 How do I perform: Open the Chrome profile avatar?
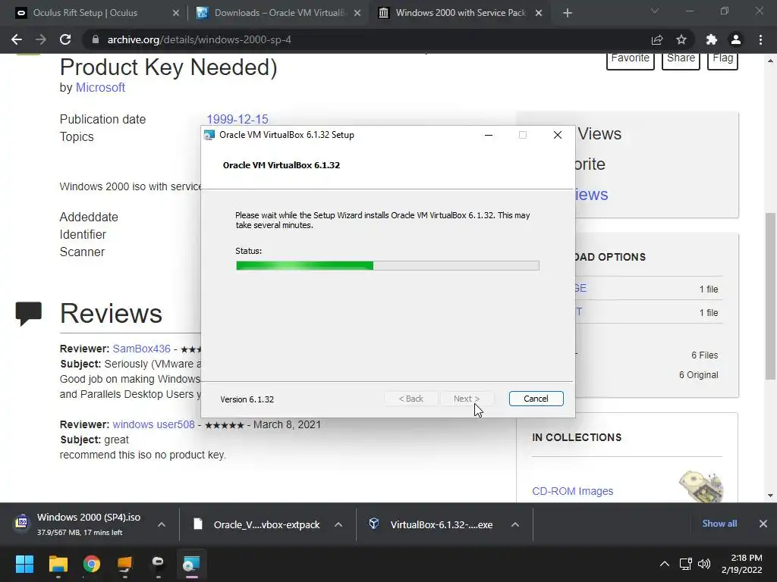click(x=736, y=39)
